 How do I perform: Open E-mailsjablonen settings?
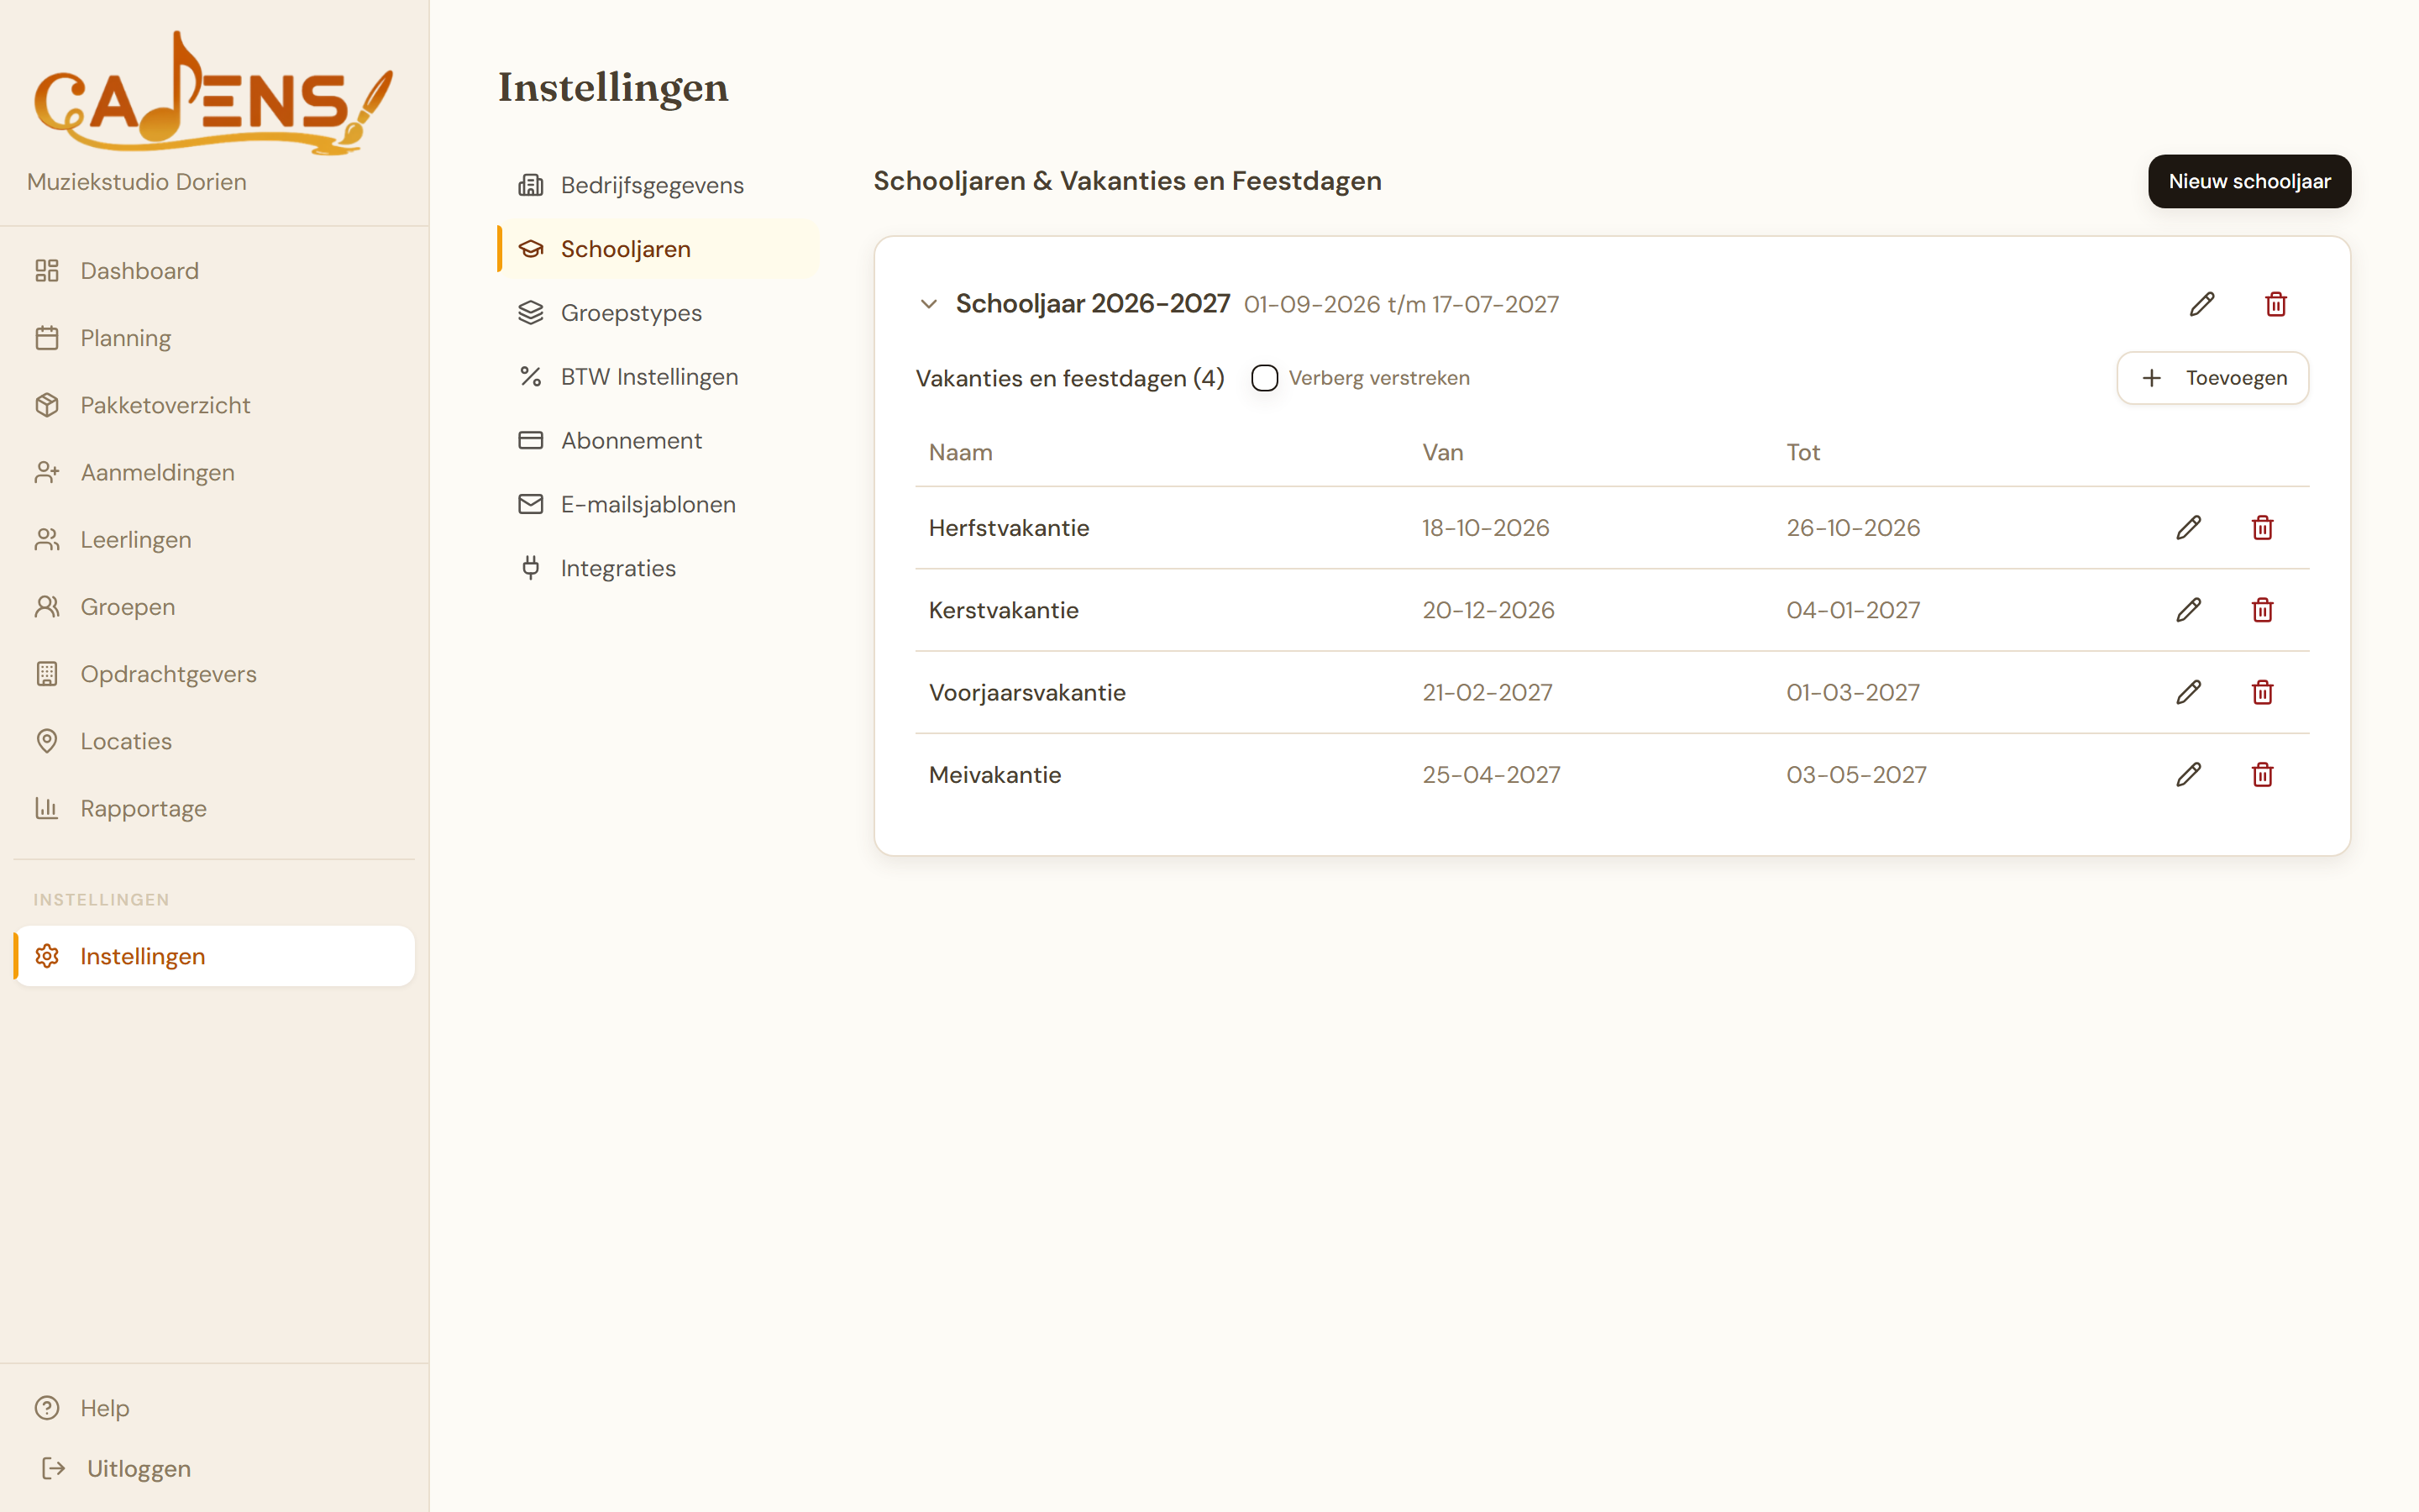coord(658,505)
